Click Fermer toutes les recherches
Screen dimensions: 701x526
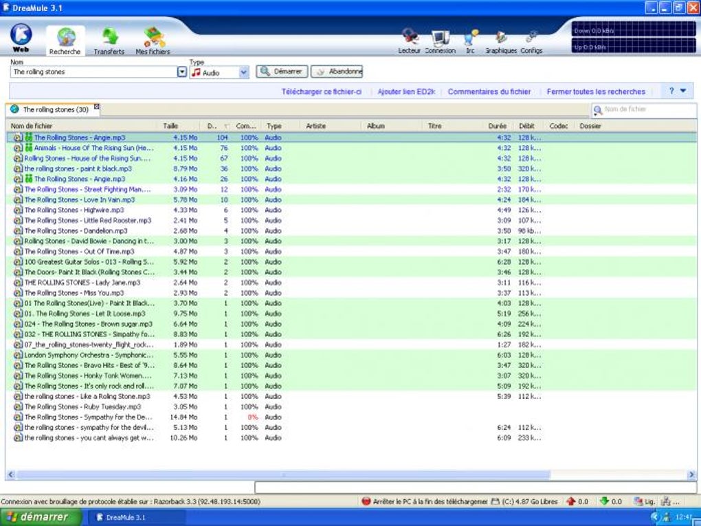point(596,91)
